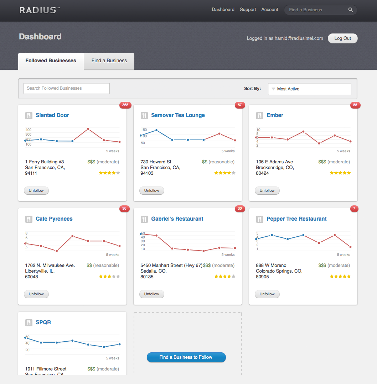Click the restaurant icon beside Pepper Tree Restaurant
The image size is (377, 384).
click(x=259, y=219)
